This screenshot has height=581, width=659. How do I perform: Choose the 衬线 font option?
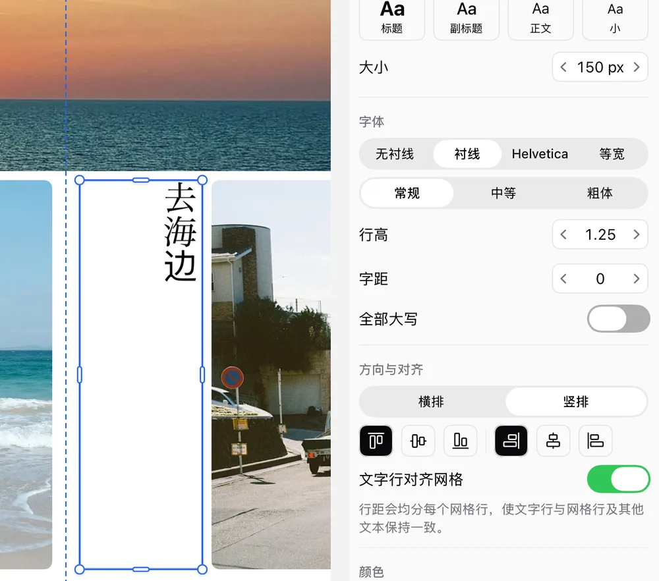(x=467, y=153)
